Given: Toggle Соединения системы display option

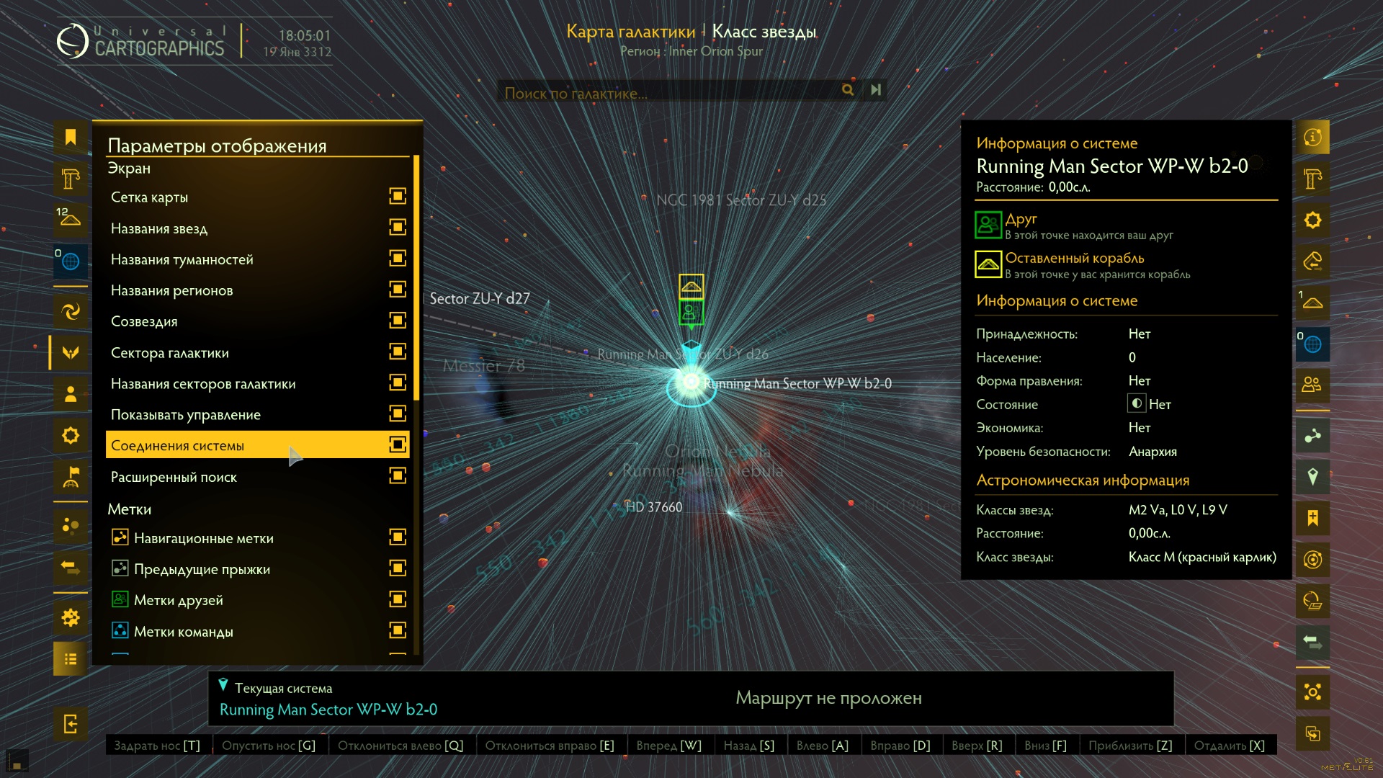Looking at the screenshot, I should coord(398,445).
